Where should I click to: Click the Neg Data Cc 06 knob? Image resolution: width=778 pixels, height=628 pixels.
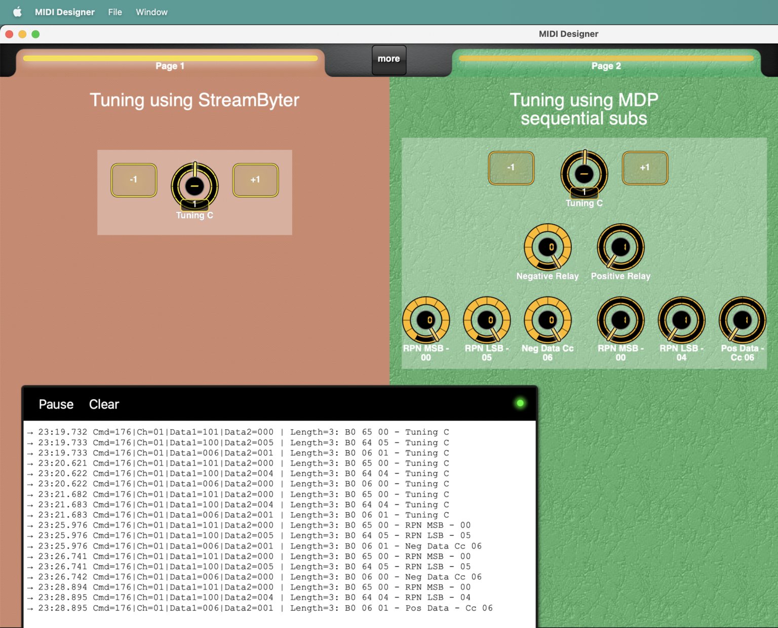548,320
